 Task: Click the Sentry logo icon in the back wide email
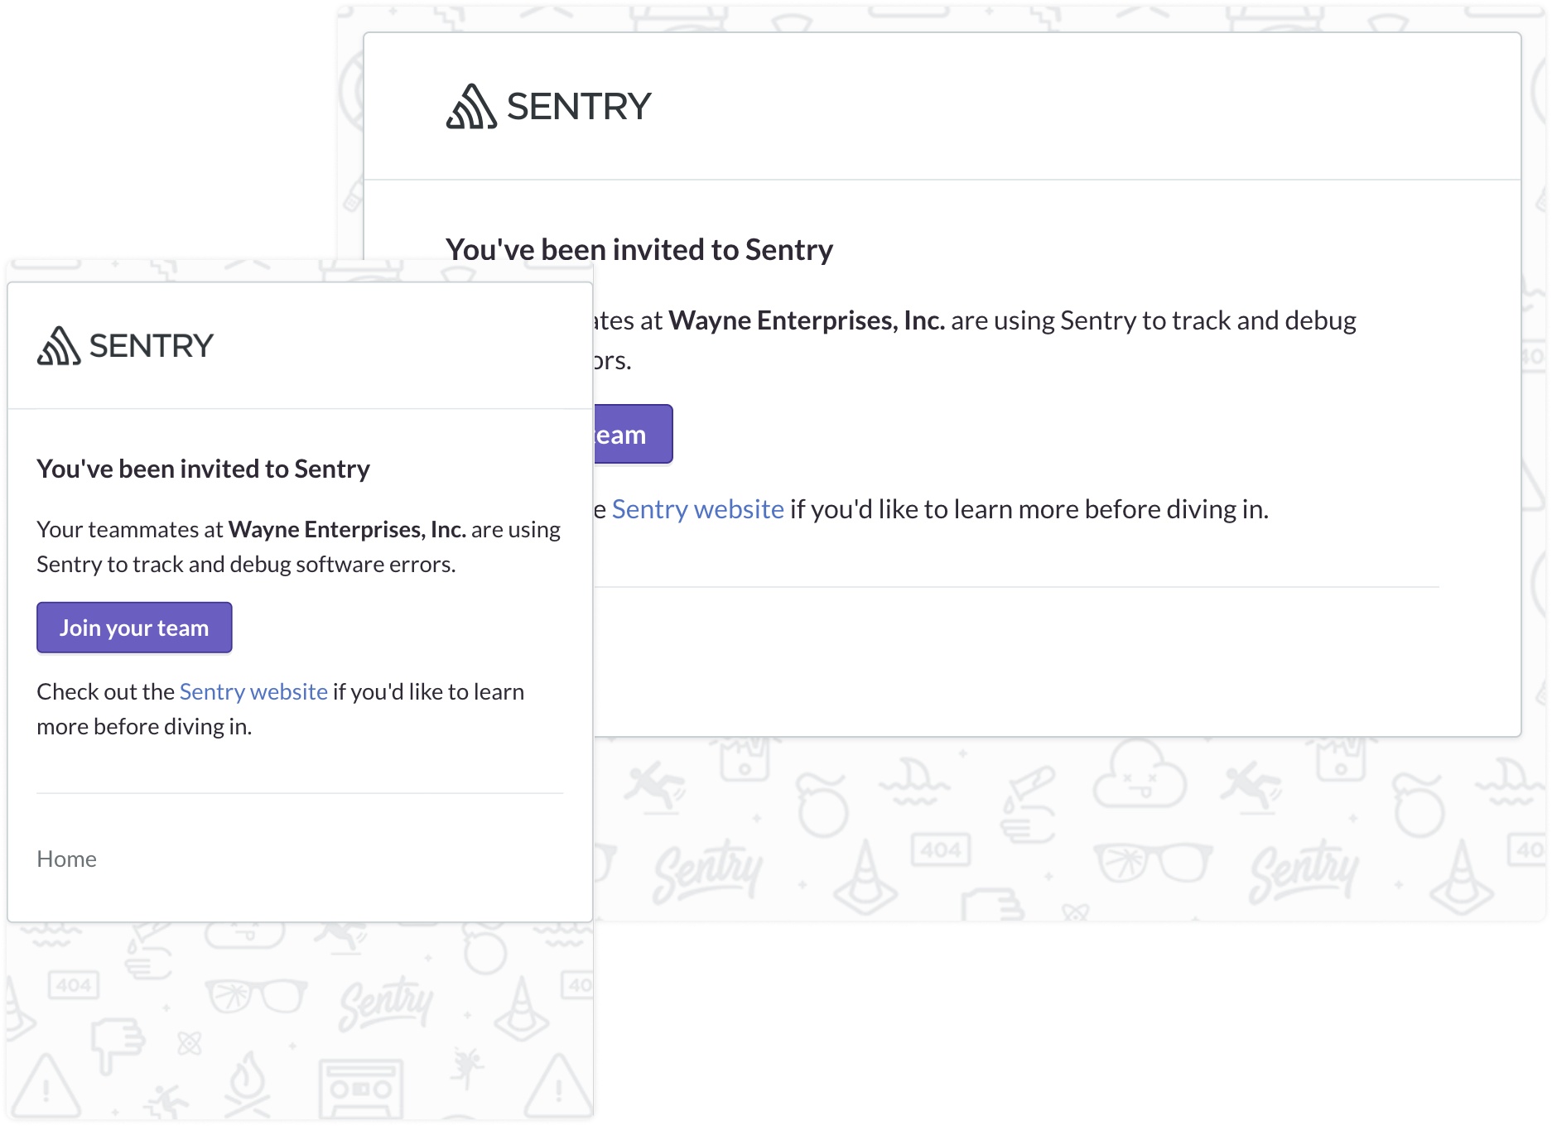[471, 107]
